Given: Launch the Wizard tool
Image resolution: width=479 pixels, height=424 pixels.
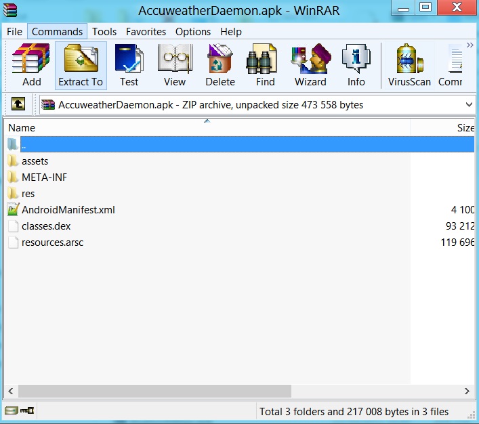Looking at the screenshot, I should [311, 59].
